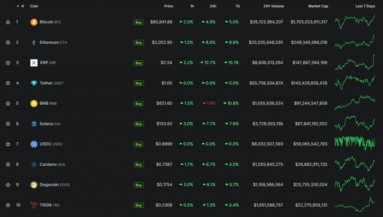Click Solana price $133.62
The height and width of the screenshot is (217, 383).
point(164,123)
